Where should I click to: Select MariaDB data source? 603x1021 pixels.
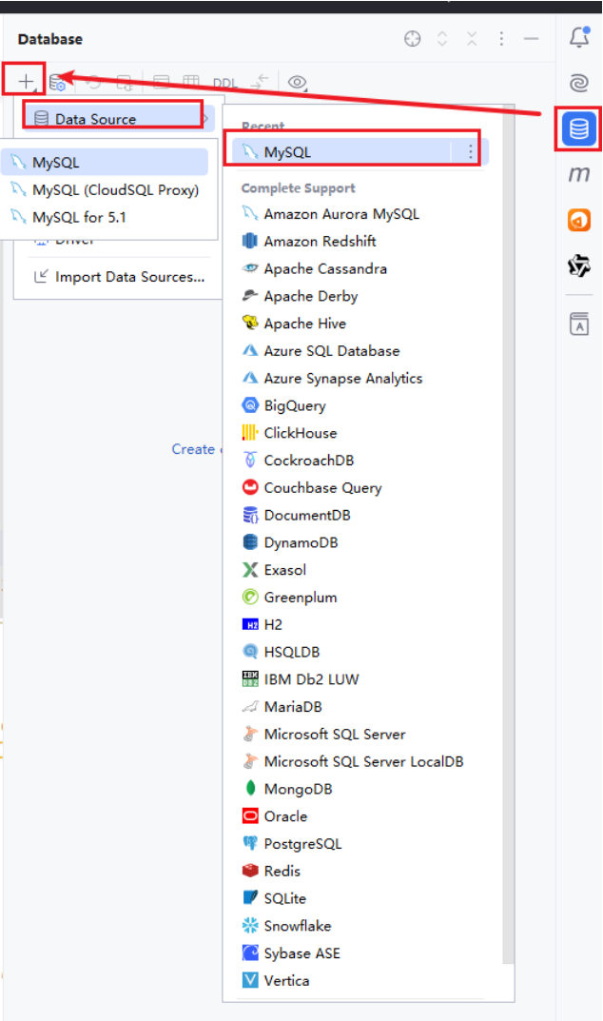point(282,706)
